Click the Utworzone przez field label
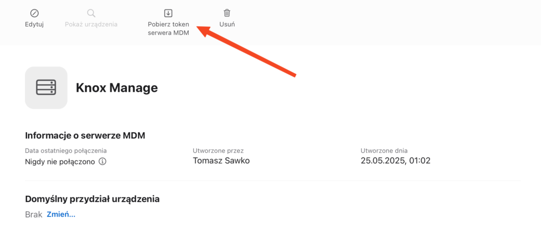 (218, 151)
